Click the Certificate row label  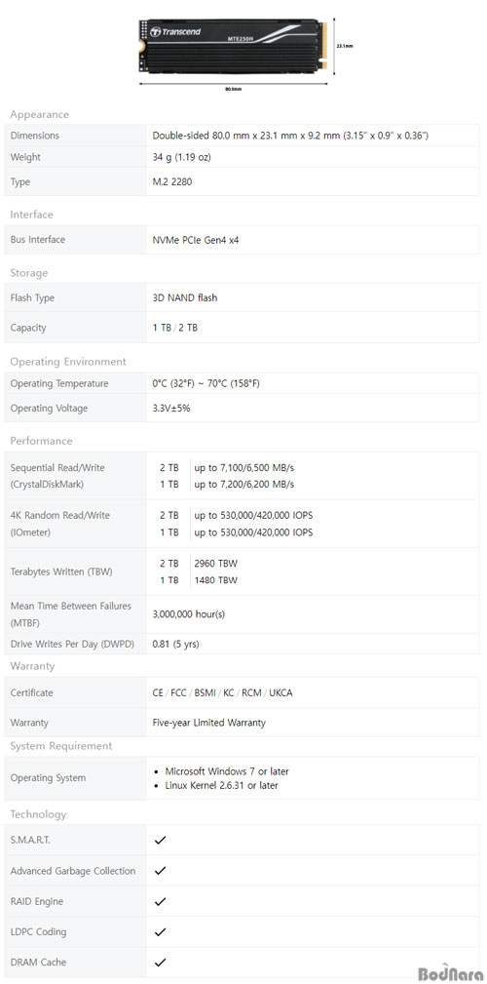(x=32, y=692)
